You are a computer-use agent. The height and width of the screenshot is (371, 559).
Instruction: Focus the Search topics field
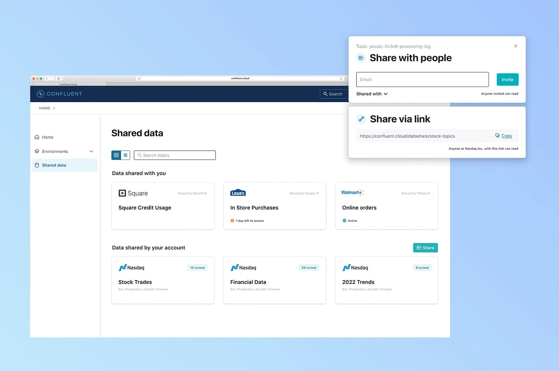click(x=175, y=155)
